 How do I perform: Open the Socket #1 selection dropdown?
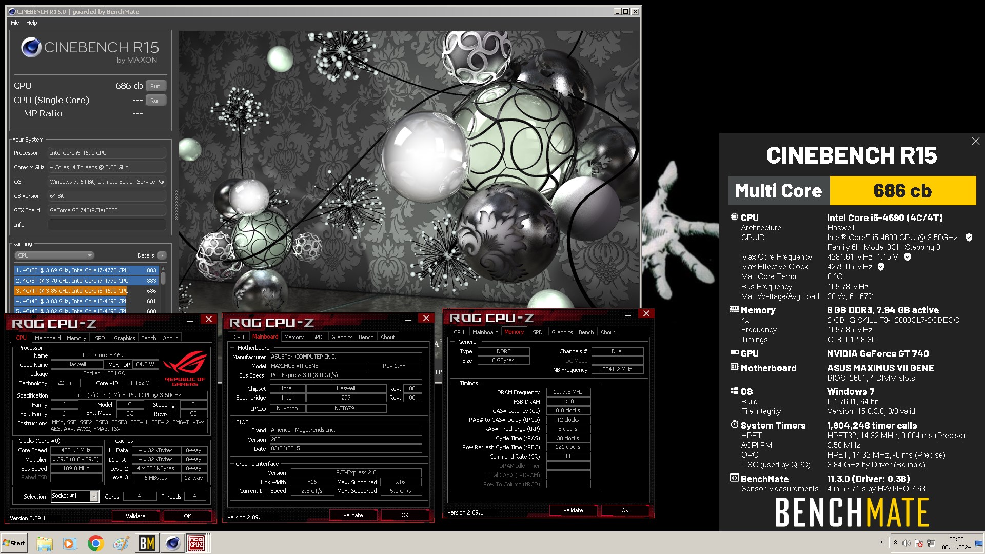click(75, 496)
